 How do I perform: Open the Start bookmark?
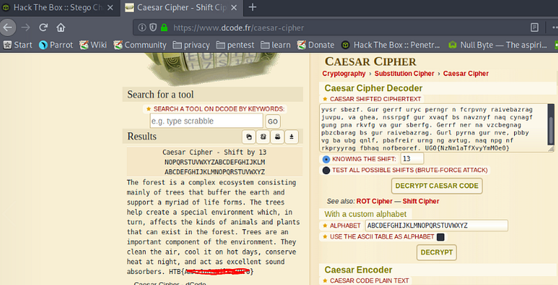point(17,45)
